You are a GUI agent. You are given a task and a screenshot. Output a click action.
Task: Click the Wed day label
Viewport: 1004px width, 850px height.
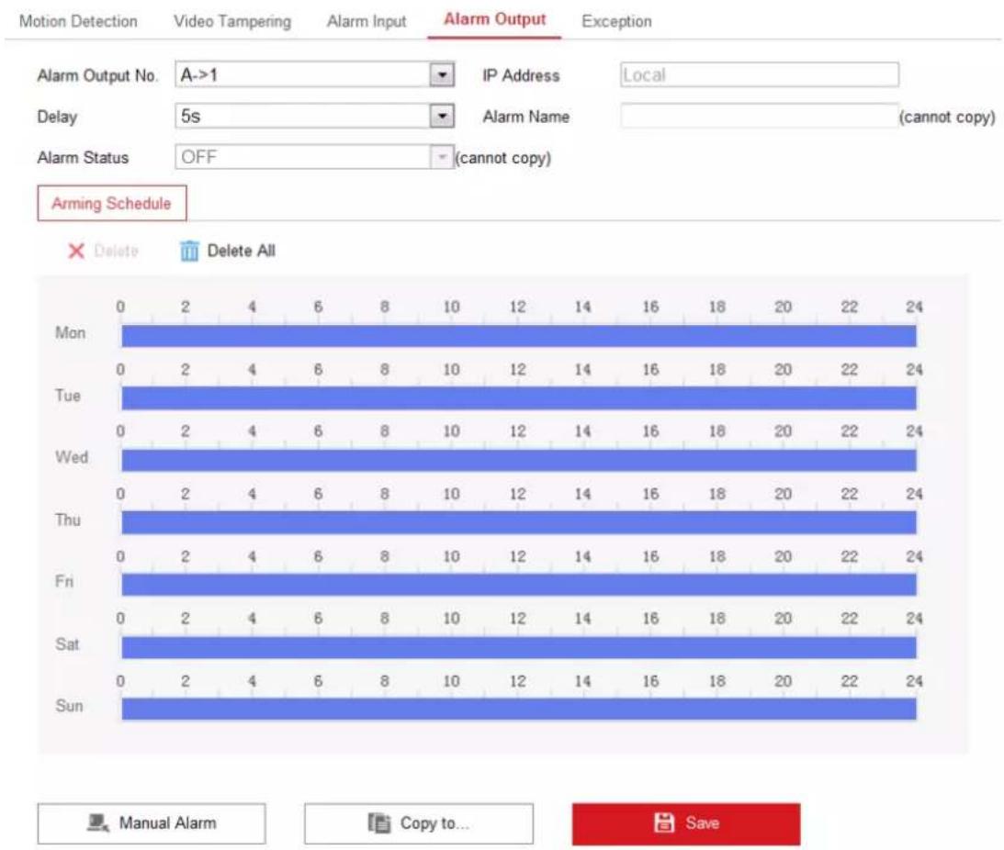[72, 457]
